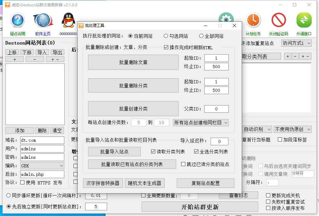Screen dimensions: 319x216
Task: Click 批量读取已有站点的分类列表 button
Action: 132,164
